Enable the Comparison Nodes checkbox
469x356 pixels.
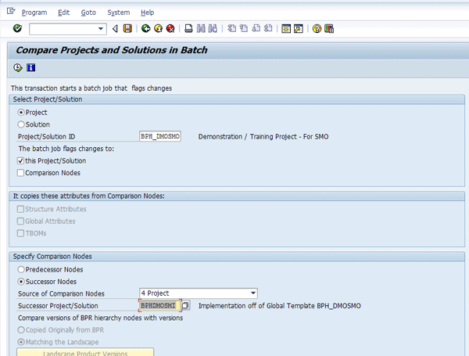point(21,173)
